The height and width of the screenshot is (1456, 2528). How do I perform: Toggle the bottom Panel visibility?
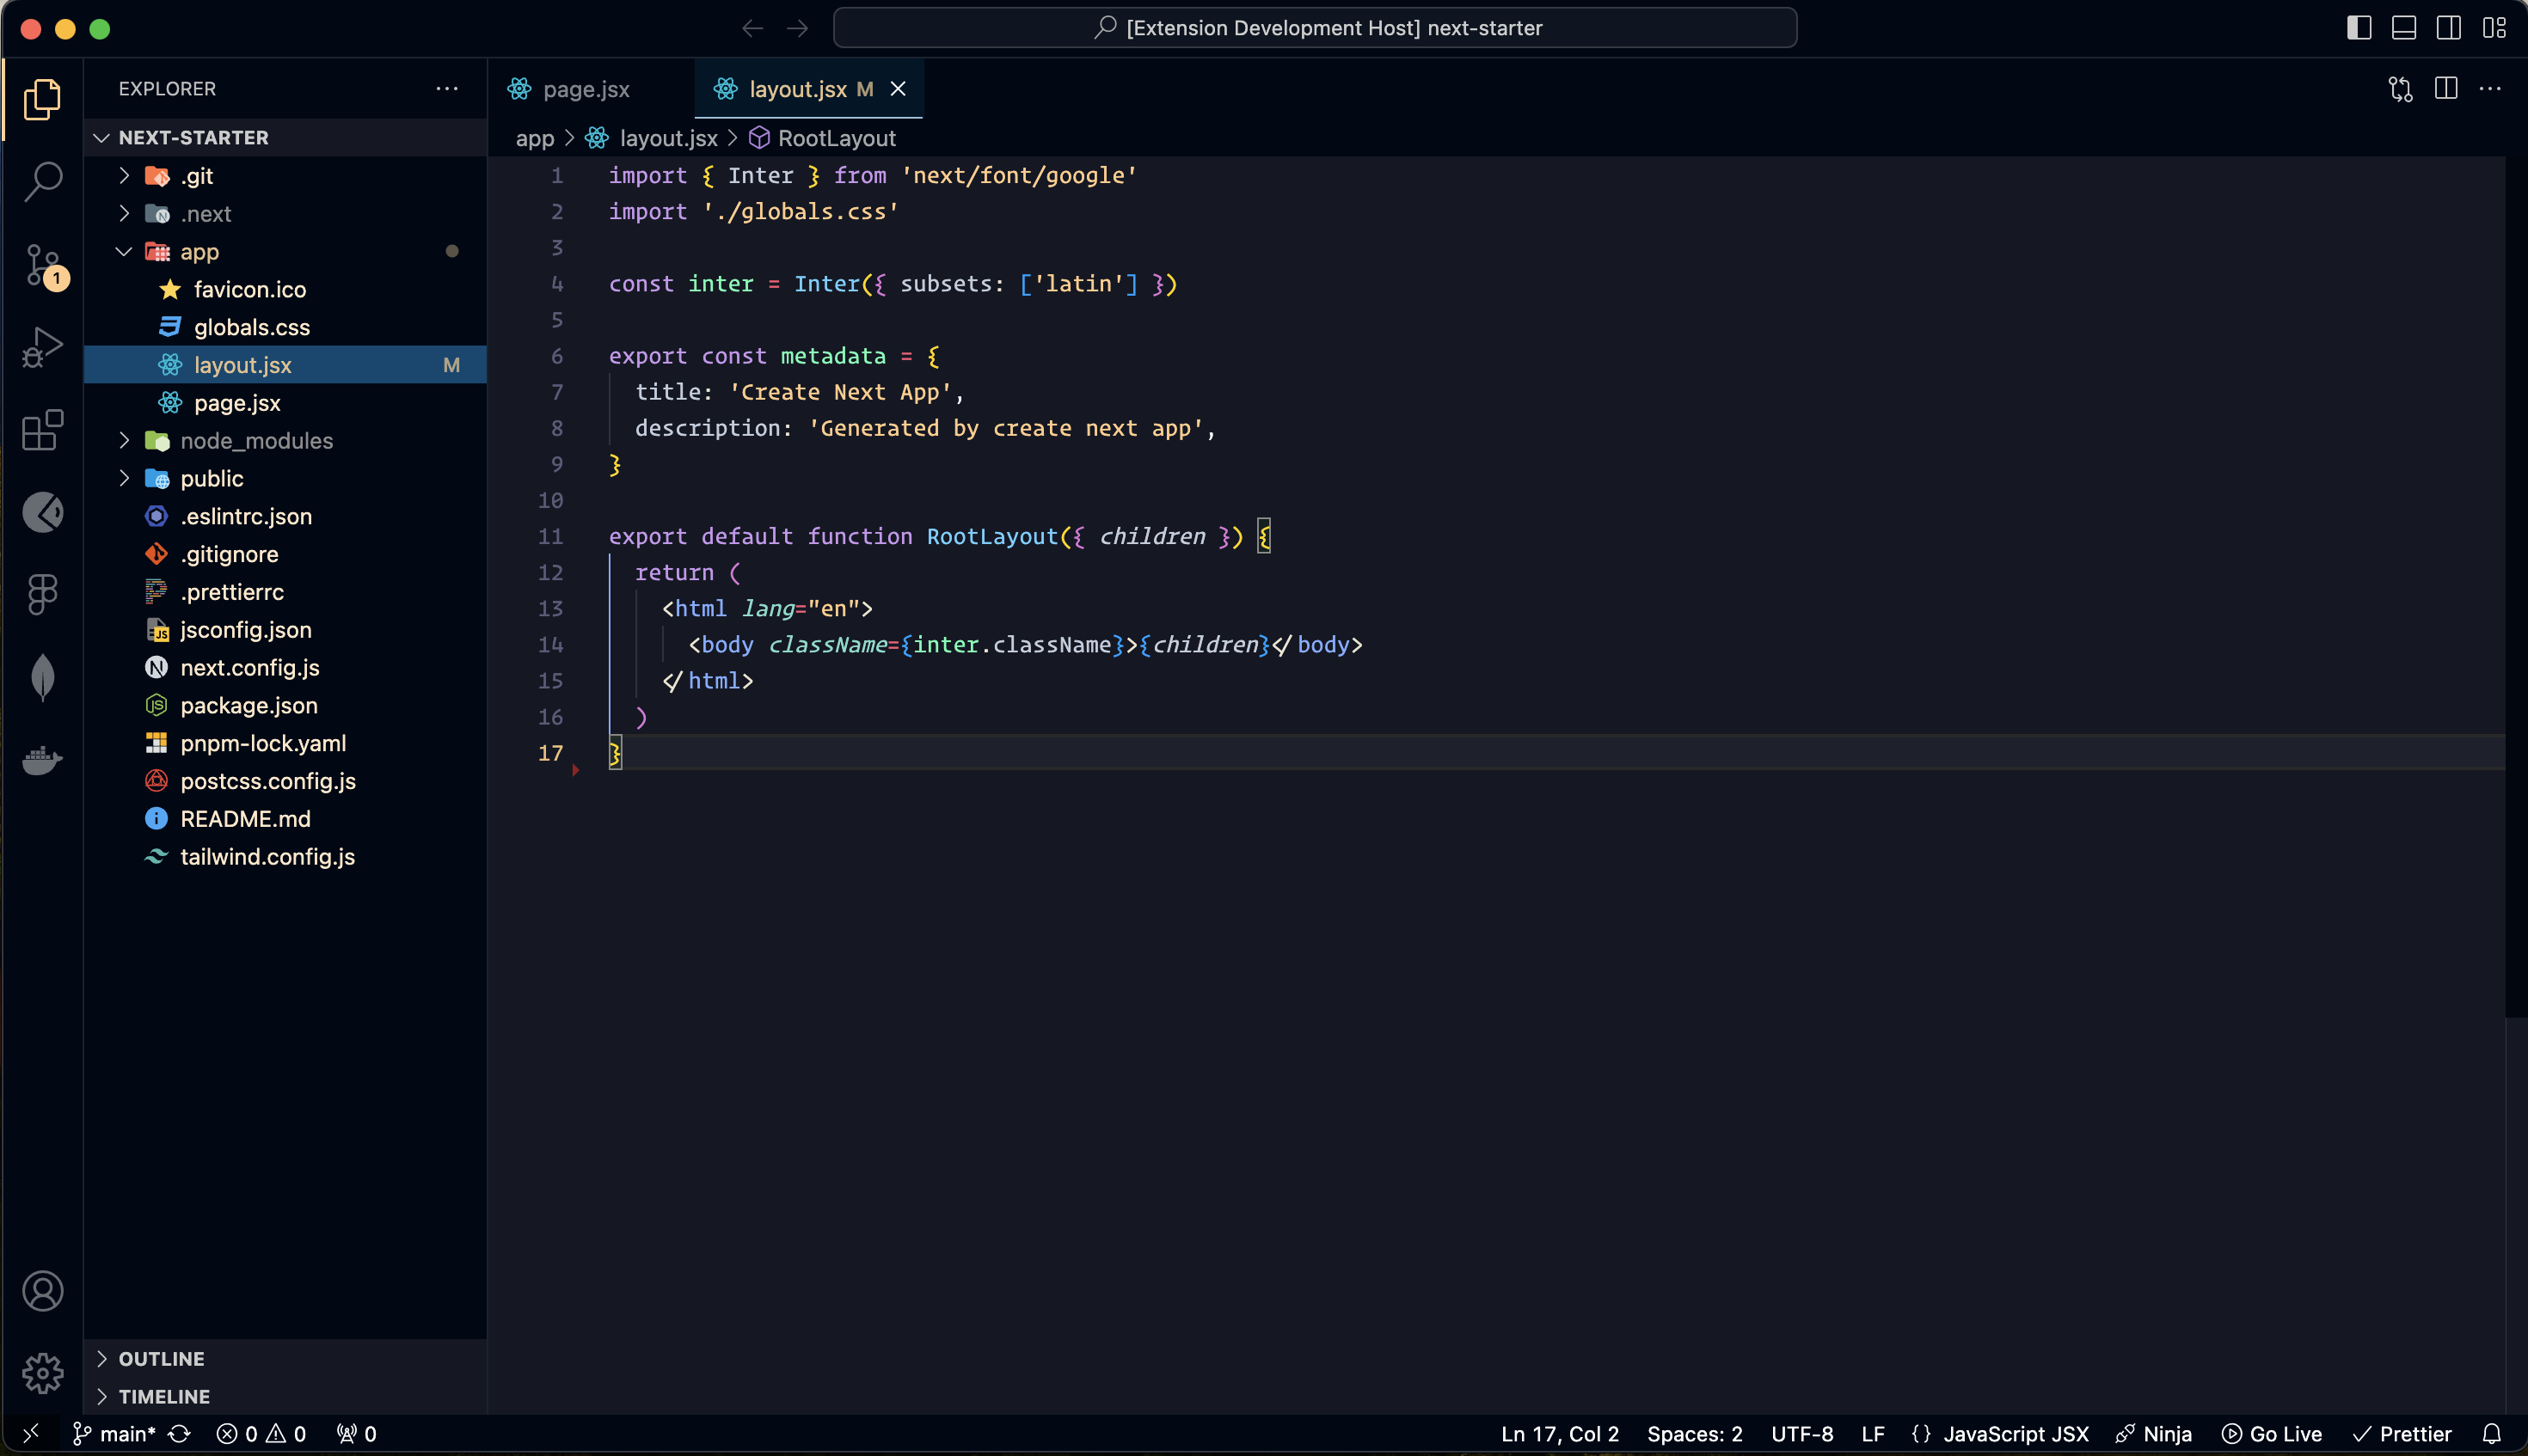coord(2404,28)
